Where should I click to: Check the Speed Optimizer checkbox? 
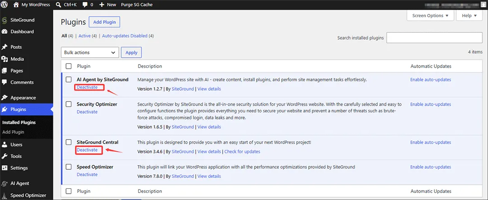[x=69, y=167]
